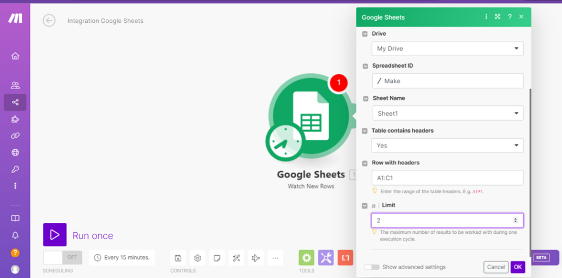Open the controls More ellipsis icon

[275, 258]
